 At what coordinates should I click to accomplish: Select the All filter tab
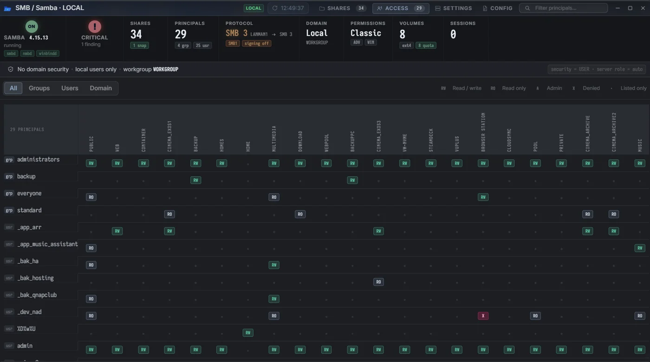(x=13, y=88)
